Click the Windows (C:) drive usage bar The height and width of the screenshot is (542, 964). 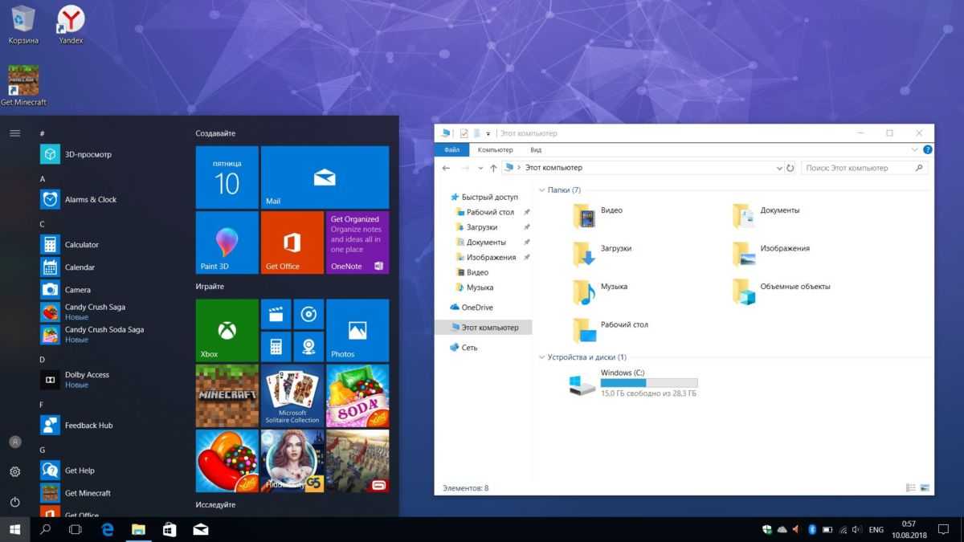click(649, 383)
